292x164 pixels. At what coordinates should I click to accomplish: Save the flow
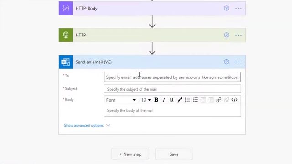tap(174, 154)
